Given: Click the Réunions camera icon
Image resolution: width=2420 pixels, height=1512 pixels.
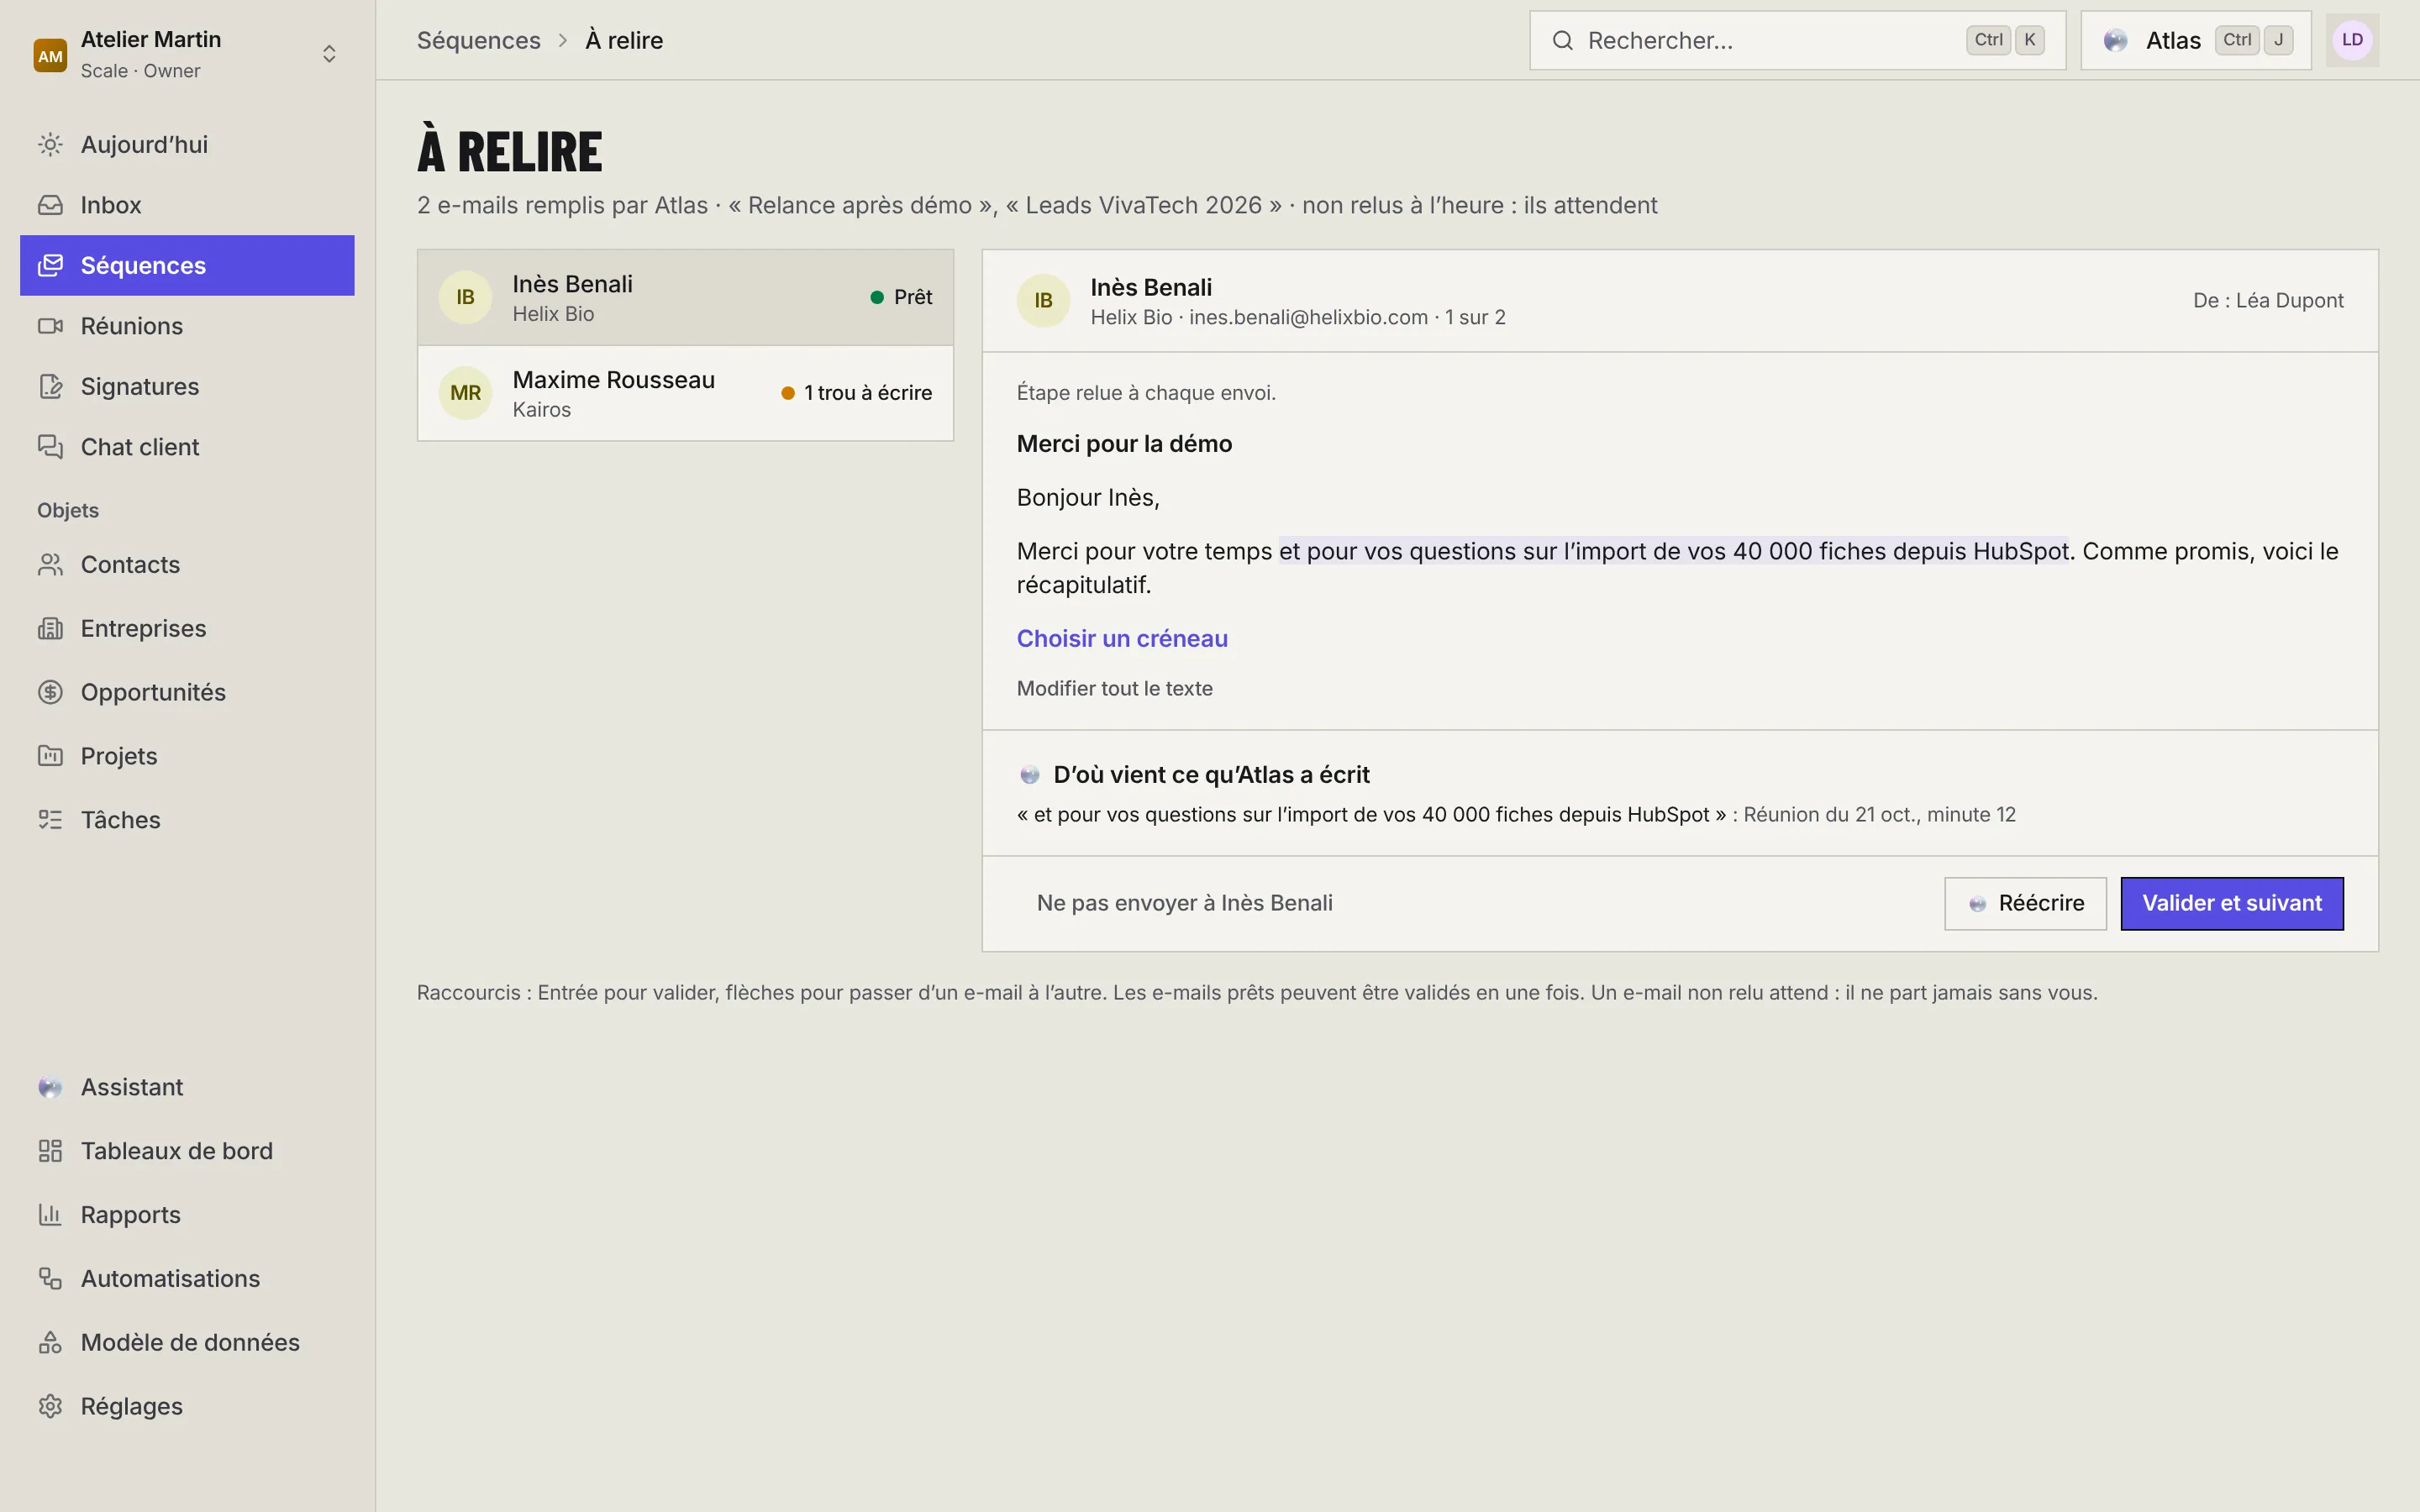Looking at the screenshot, I should point(50,326).
